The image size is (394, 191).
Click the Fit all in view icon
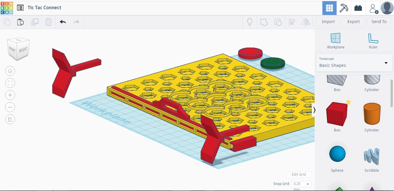pos(10,83)
